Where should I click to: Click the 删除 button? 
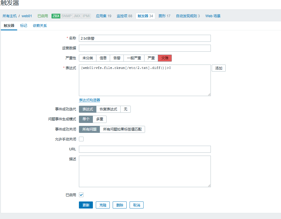coord(119,205)
